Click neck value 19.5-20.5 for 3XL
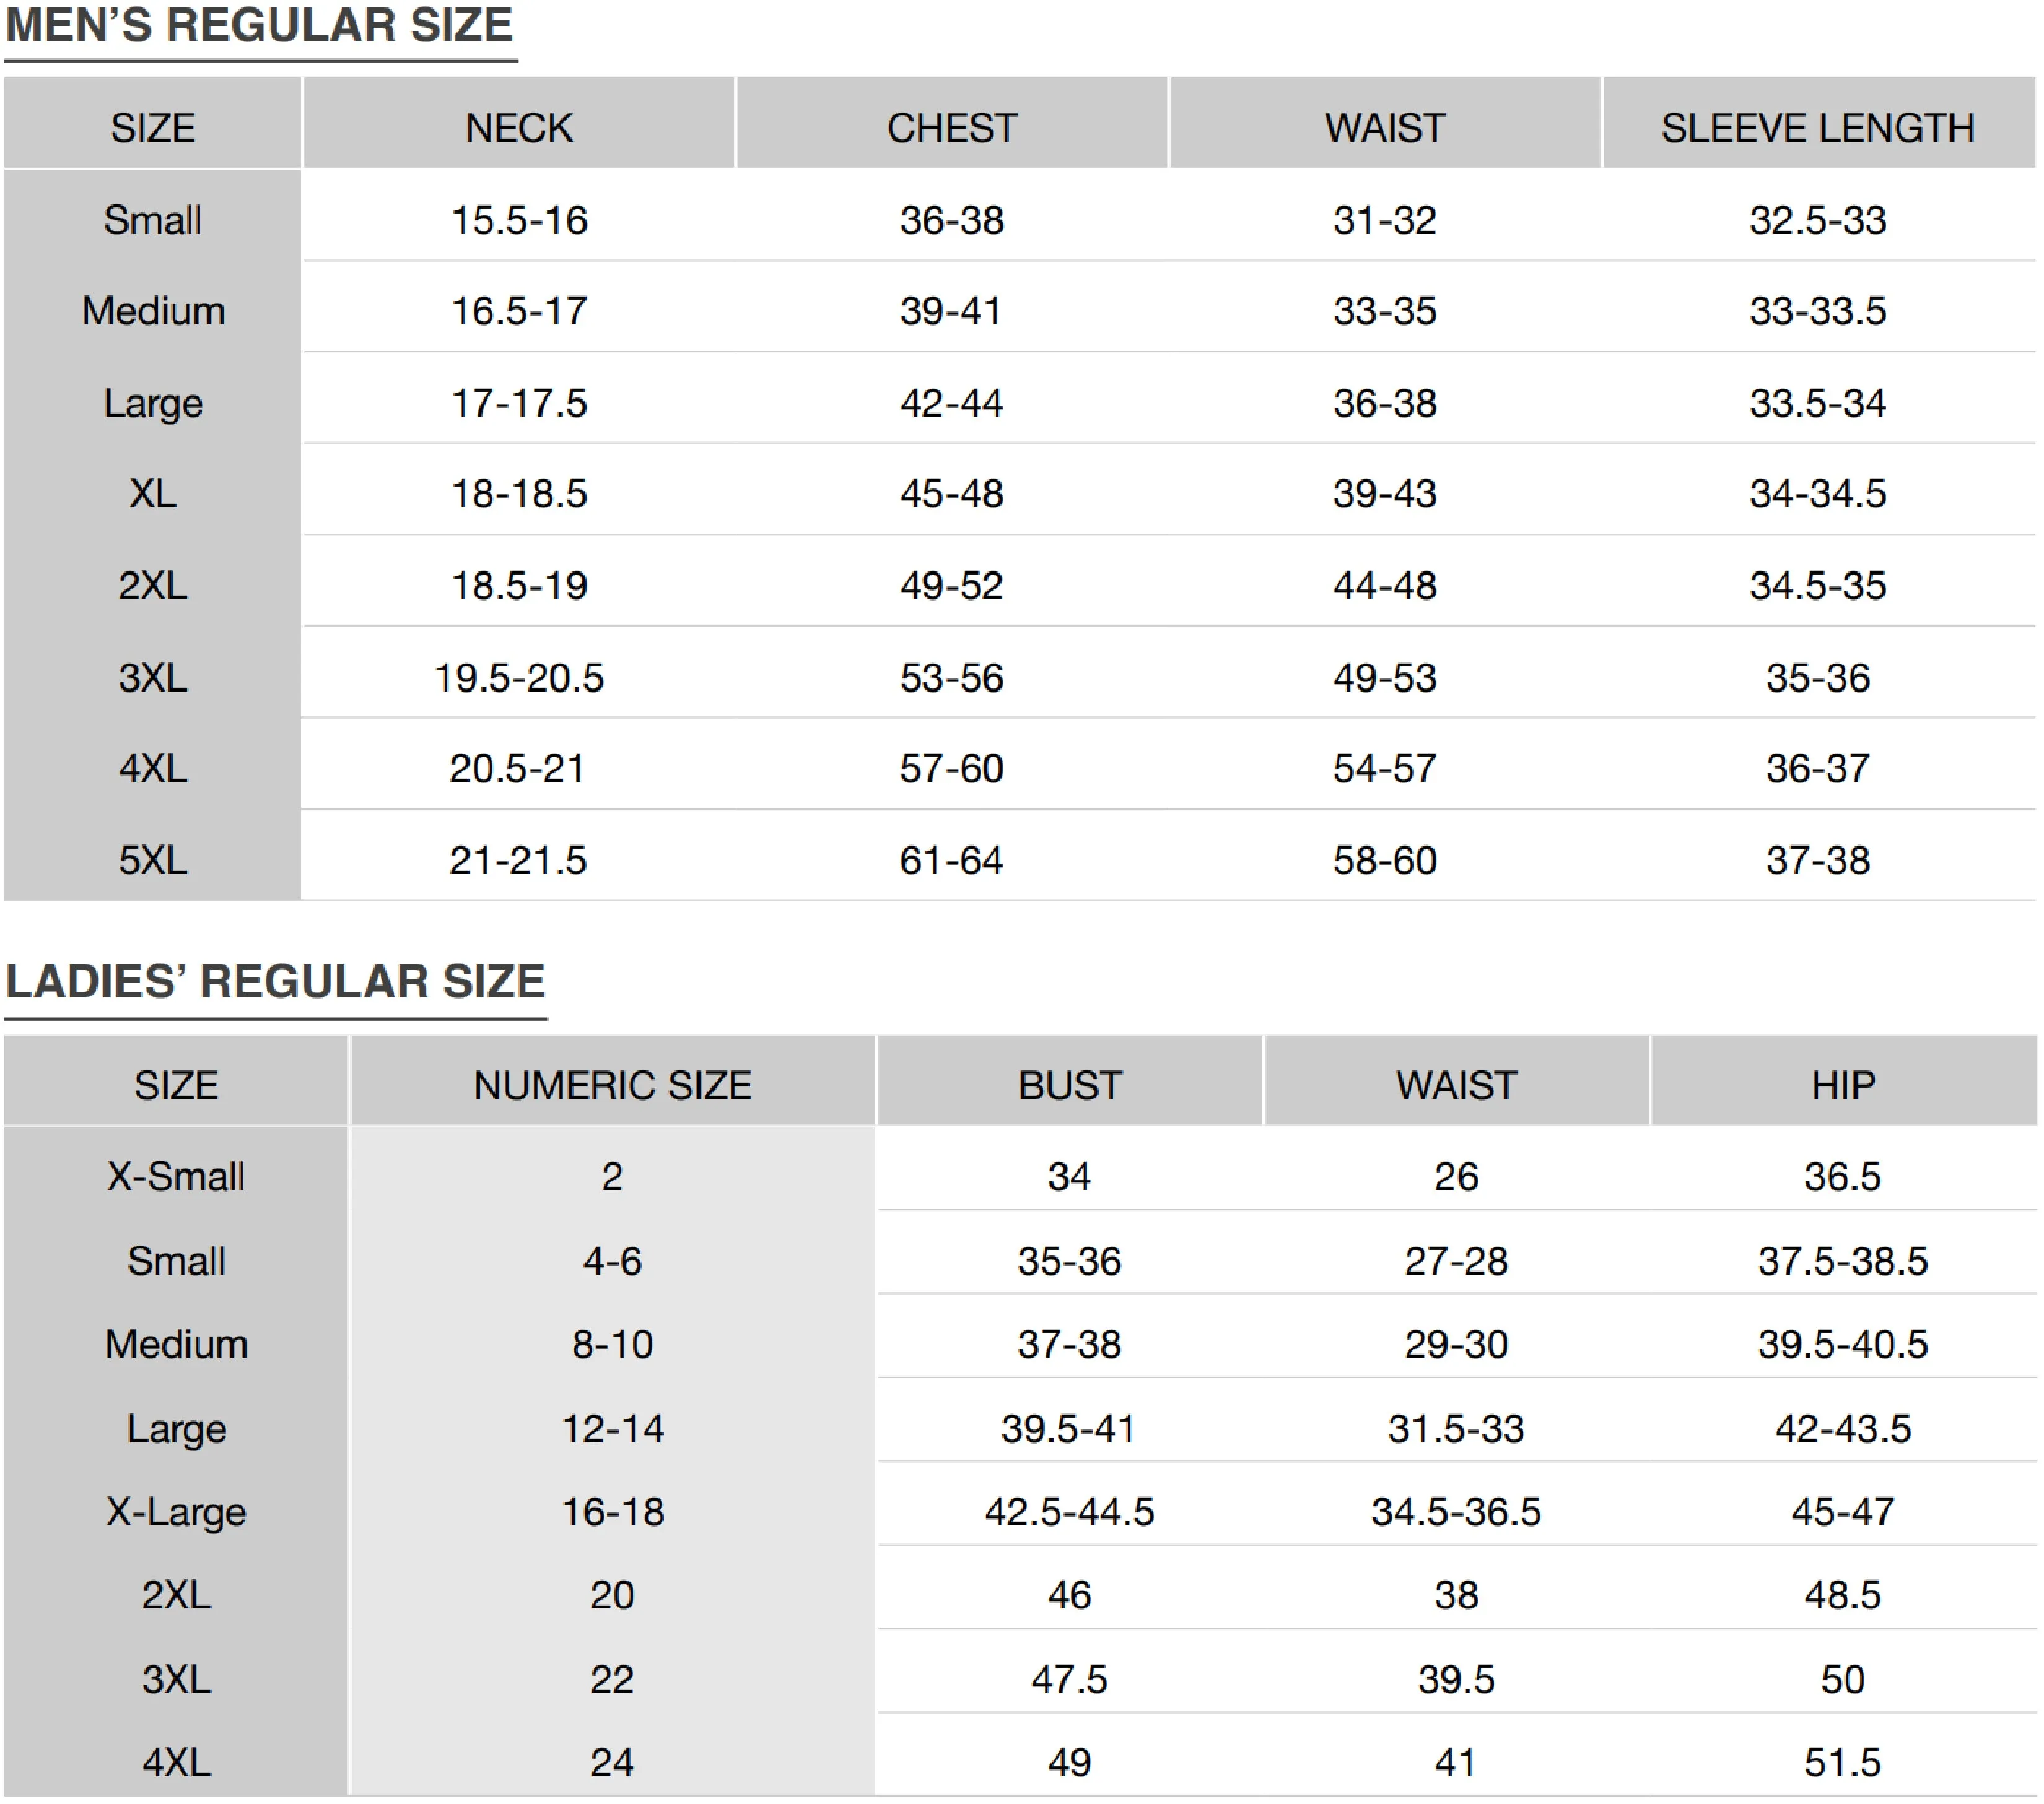The height and width of the screenshot is (1804, 2044). click(x=519, y=677)
